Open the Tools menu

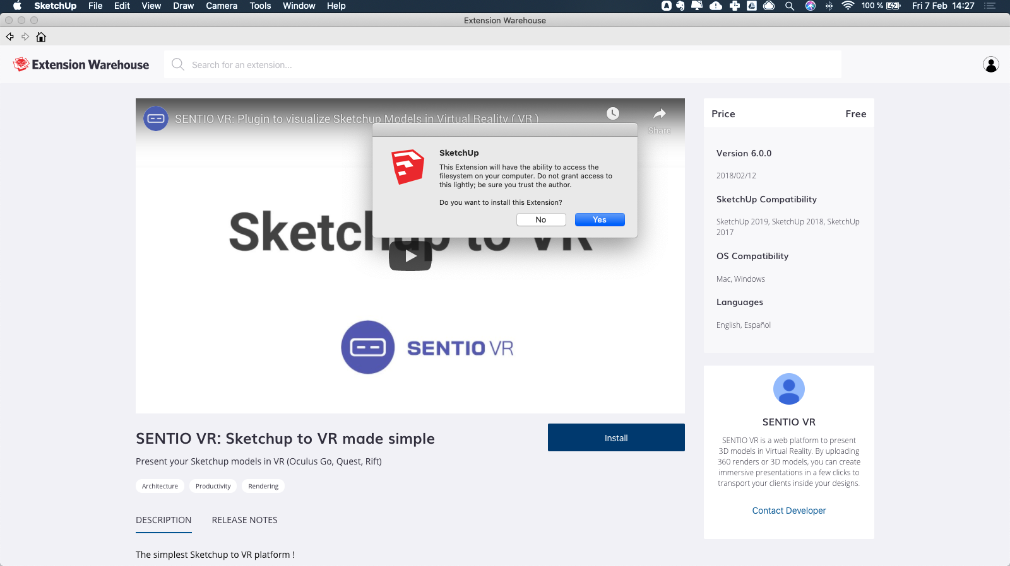point(260,6)
